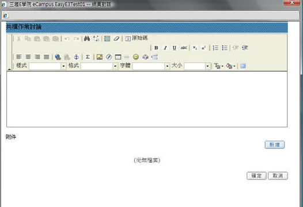Open the text color picker
The height and width of the screenshot is (207, 303).
point(218,66)
